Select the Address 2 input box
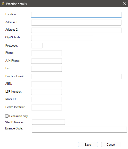 click(76, 30)
